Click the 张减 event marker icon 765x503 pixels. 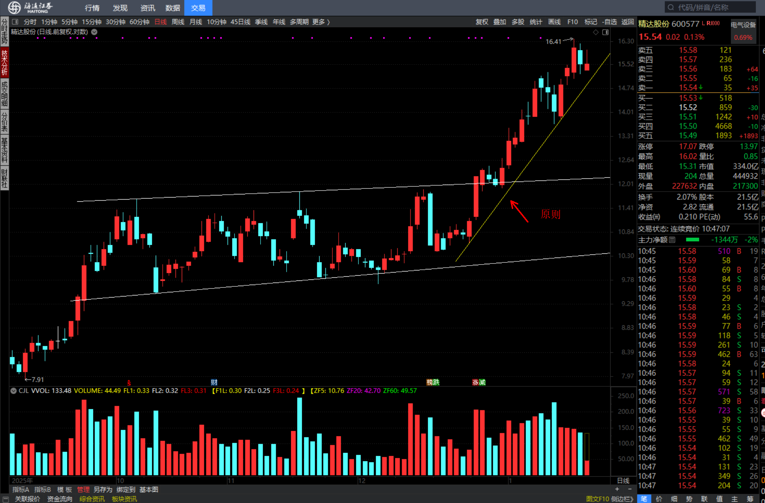(479, 382)
